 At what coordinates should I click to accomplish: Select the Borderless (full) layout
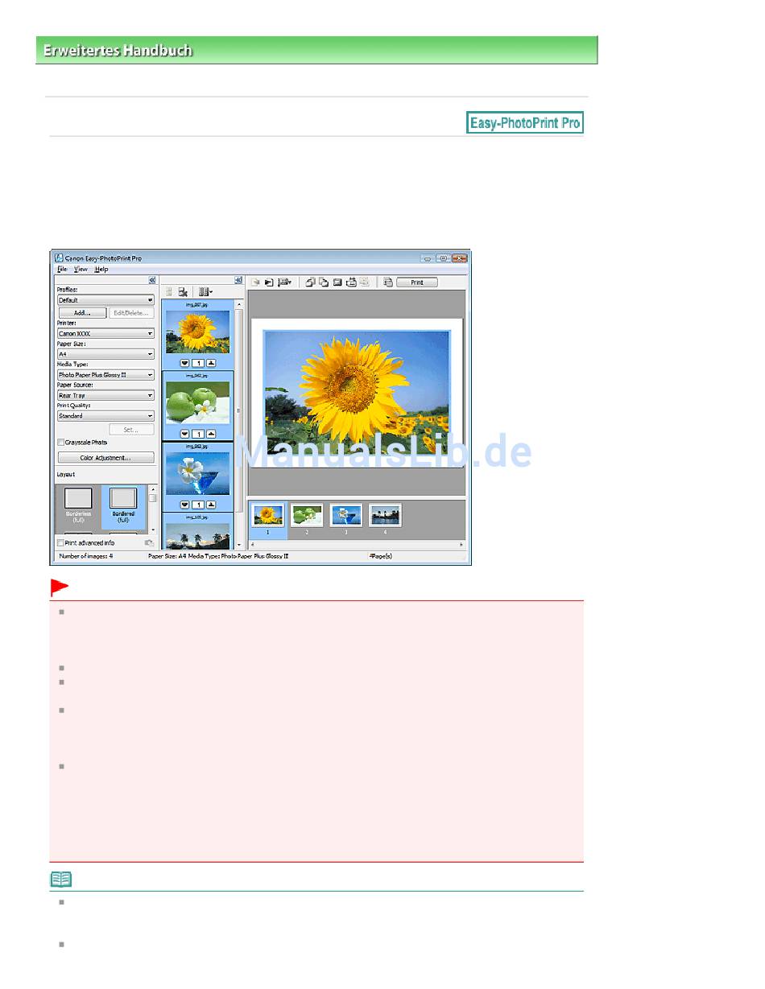(79, 506)
